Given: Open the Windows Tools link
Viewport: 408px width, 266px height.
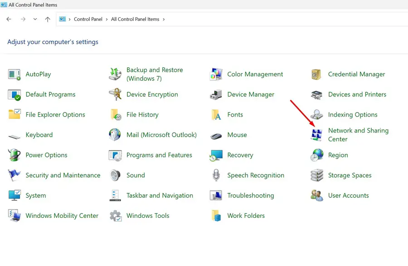Looking at the screenshot, I should pos(148,216).
